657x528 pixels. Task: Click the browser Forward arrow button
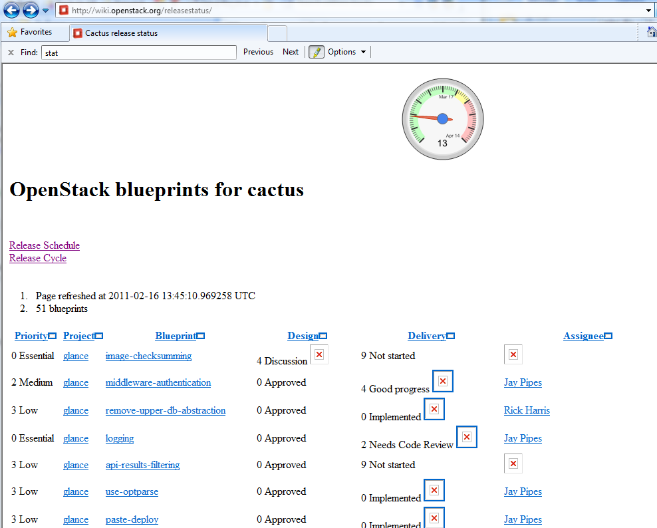[31, 10]
